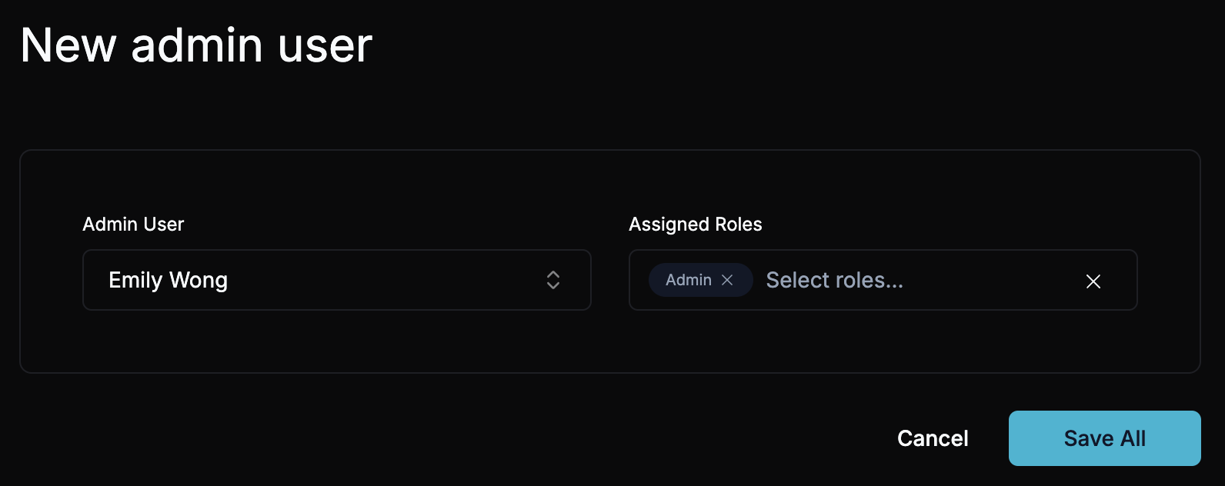This screenshot has height=486, width=1225.
Task: Remove the Admin role chip
Action: click(727, 280)
